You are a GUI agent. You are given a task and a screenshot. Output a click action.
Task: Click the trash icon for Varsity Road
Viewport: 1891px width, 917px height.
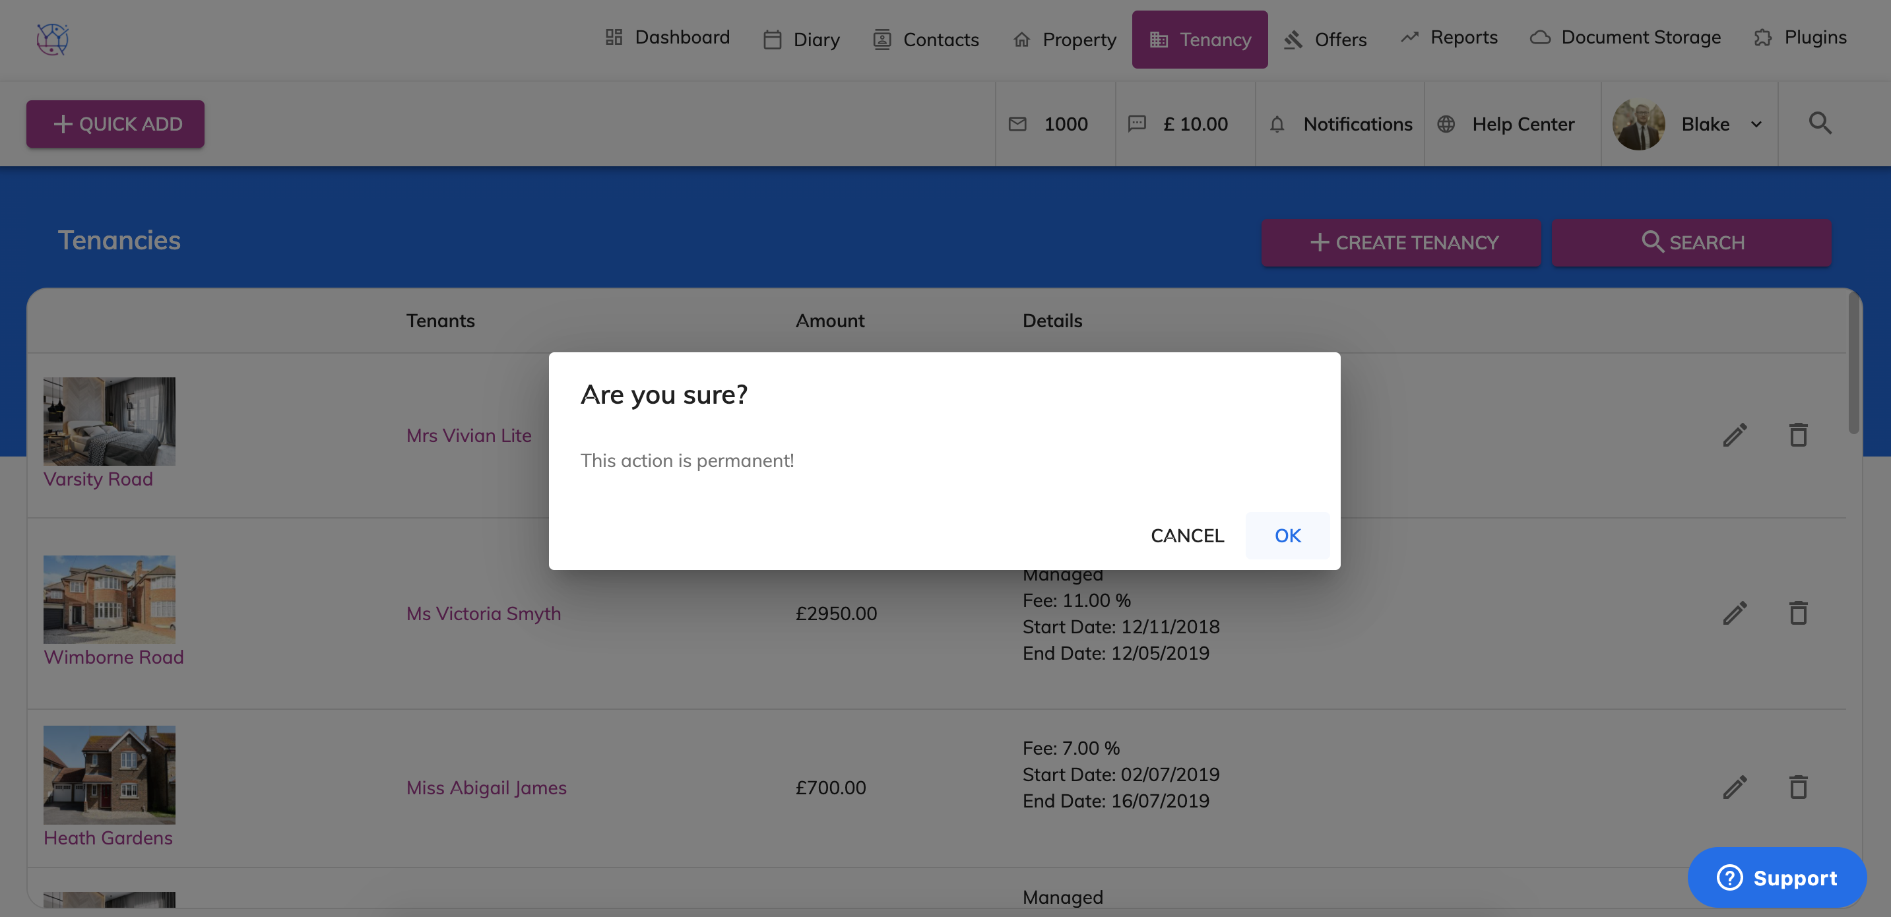(x=1798, y=435)
